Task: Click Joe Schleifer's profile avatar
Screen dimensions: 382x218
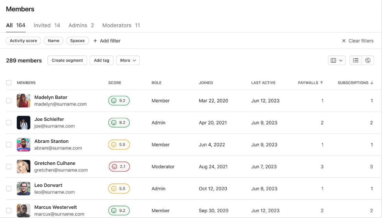Action: 23,123
